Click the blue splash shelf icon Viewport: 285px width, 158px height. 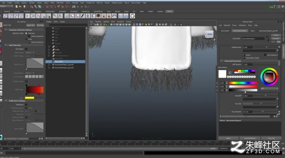point(93,16)
